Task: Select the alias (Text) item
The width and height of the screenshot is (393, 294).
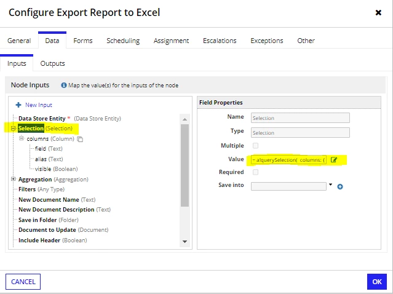Action: click(49, 159)
